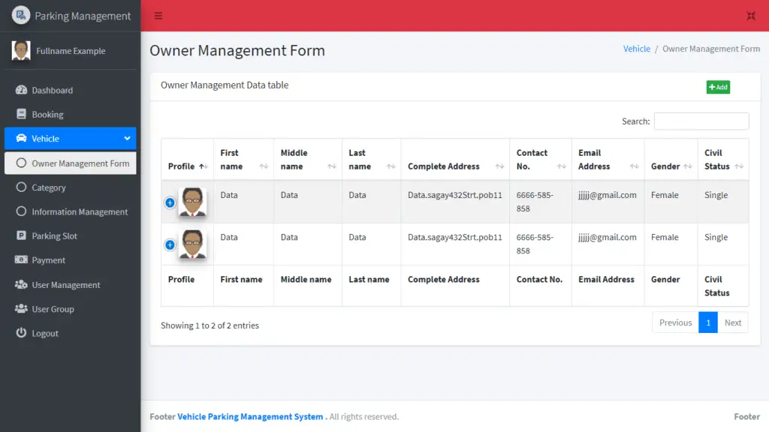The width and height of the screenshot is (769, 432).
Task: Click the Payment money icon
Action: (21, 260)
